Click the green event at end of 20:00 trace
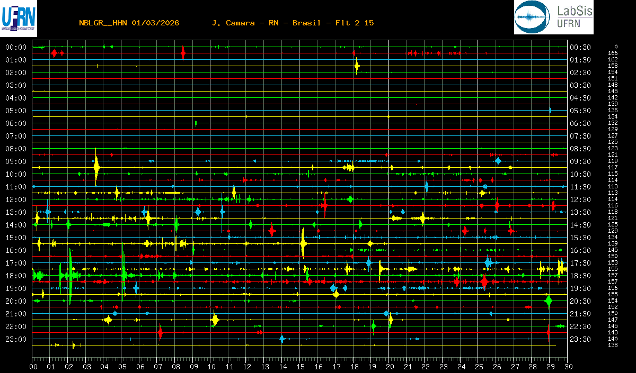 (549, 301)
